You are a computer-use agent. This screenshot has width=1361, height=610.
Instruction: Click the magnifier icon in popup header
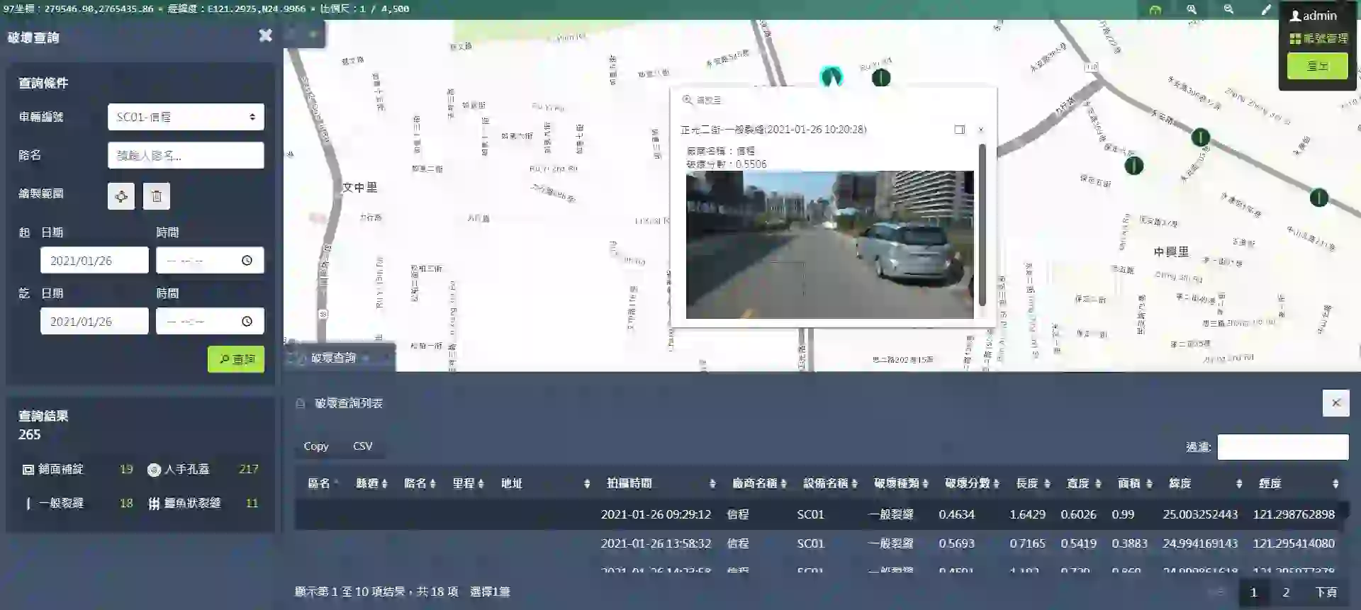click(x=687, y=100)
